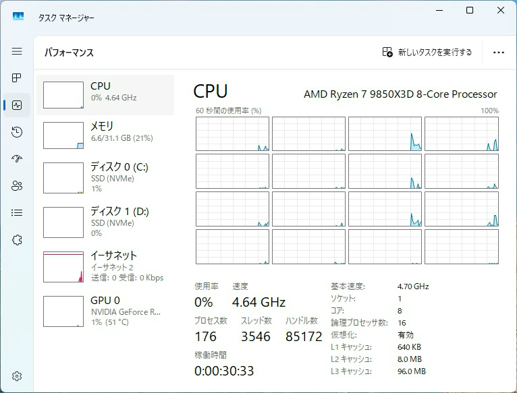Open the Startup apps icon
This screenshot has width=517, height=393.
(17, 159)
